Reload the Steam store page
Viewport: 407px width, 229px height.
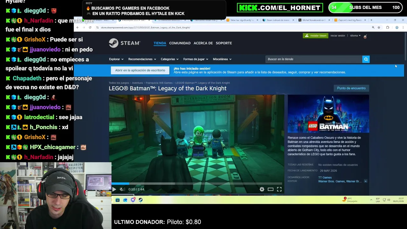90,27
